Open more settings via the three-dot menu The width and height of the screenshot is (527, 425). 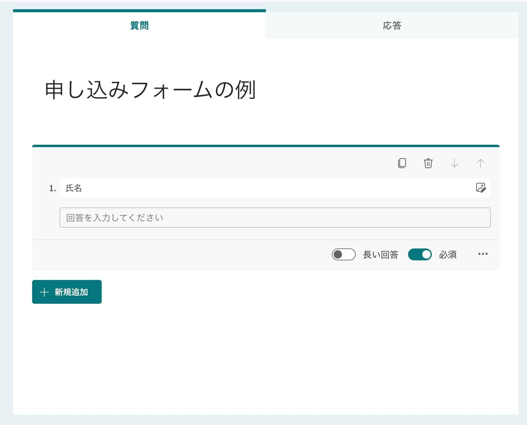[x=483, y=254]
